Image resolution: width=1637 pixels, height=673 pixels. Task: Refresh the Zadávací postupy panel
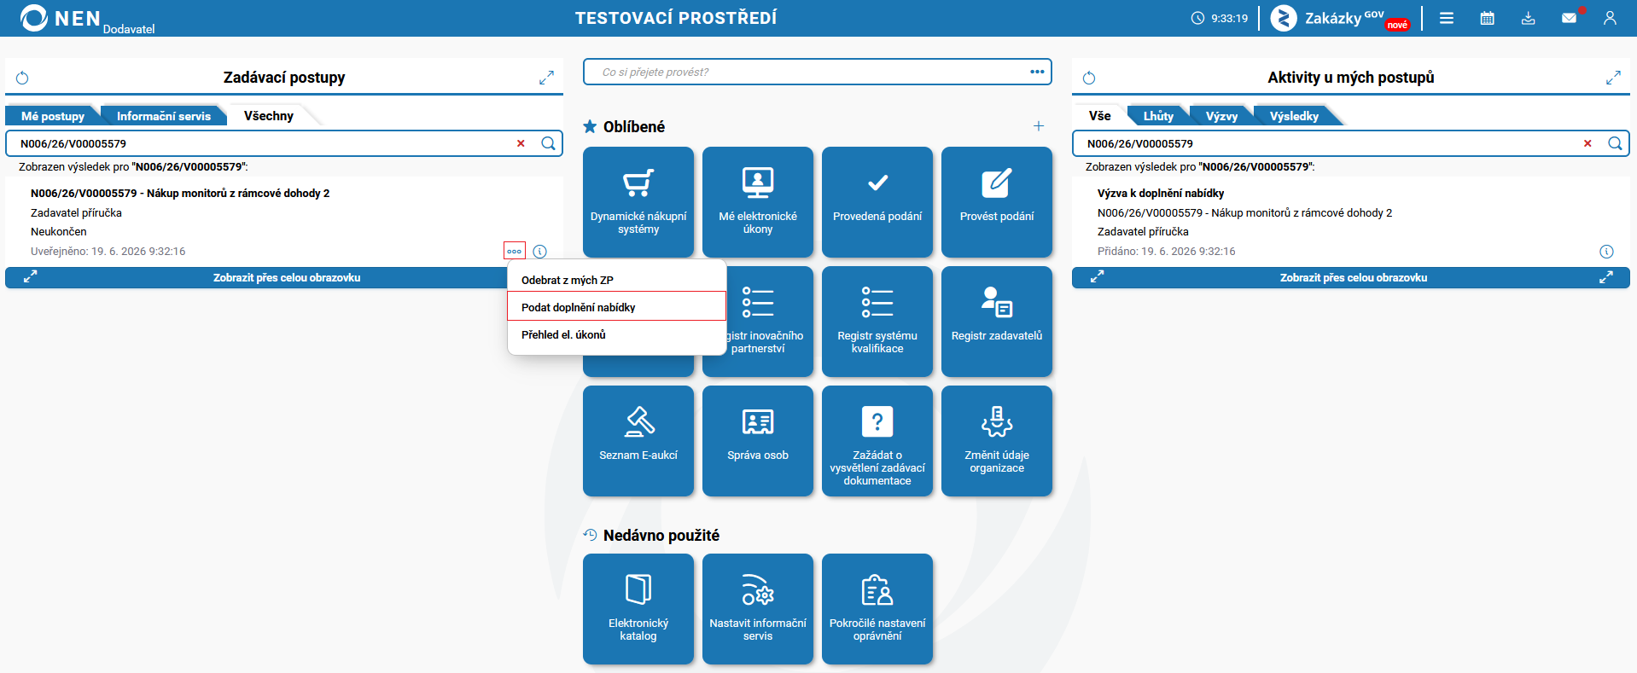[x=23, y=78]
